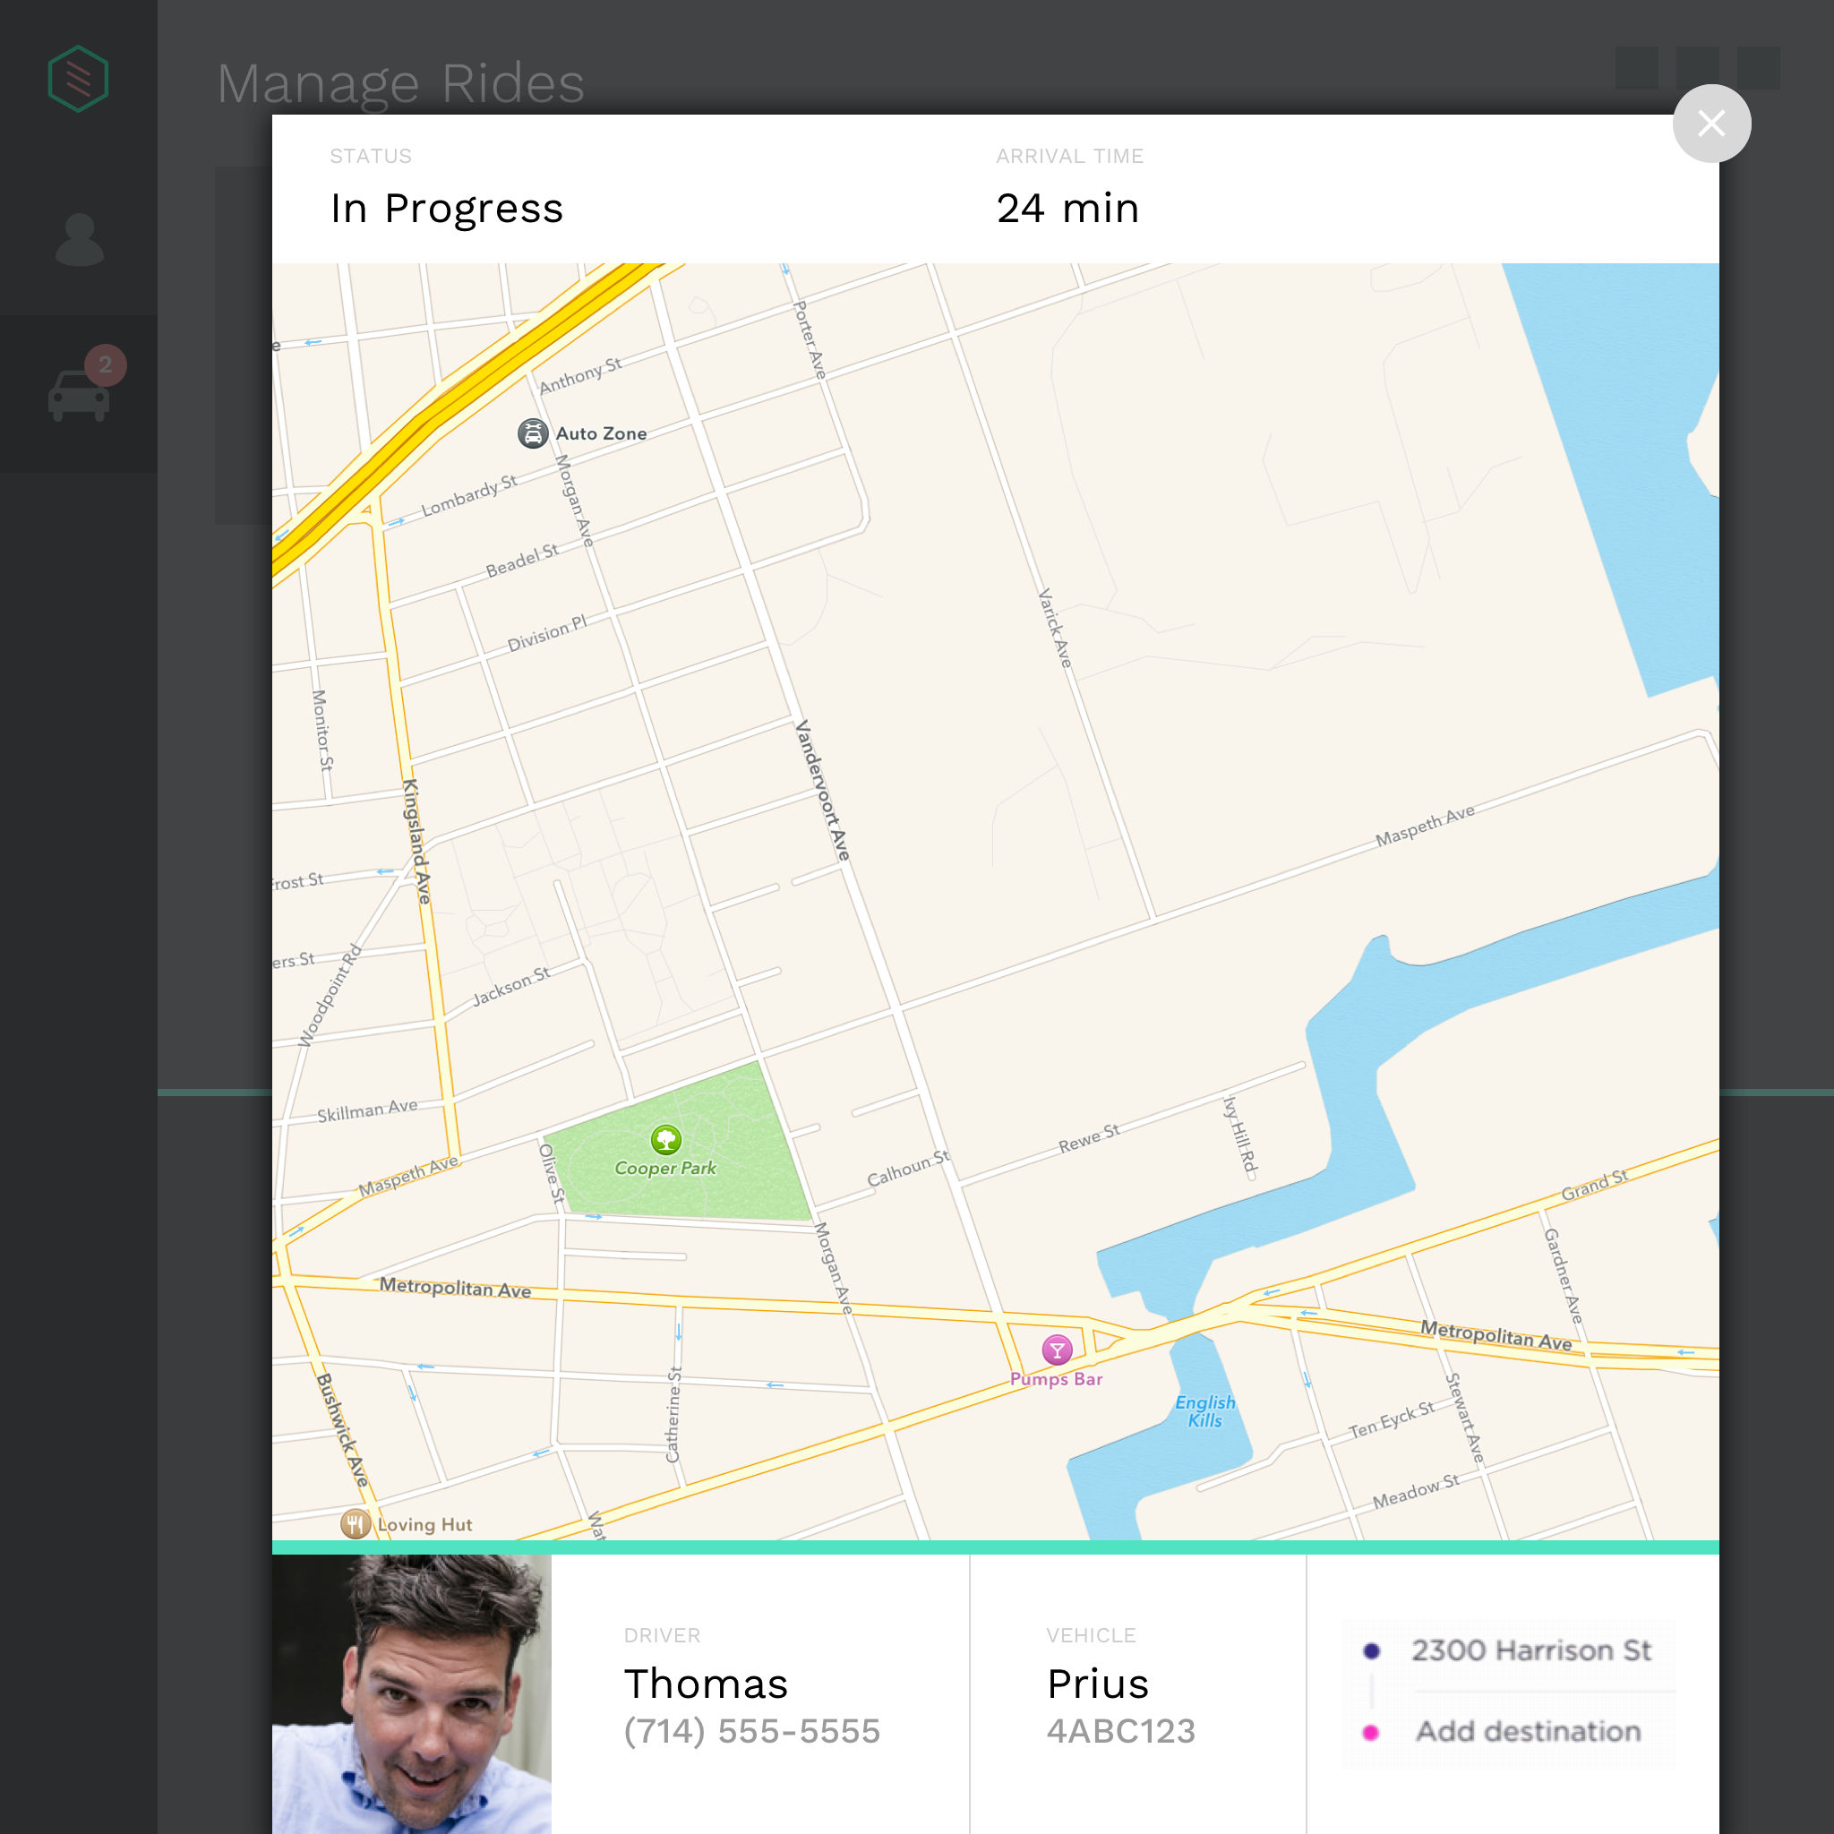
Task: Click the driver phone number (714) 555-5555
Action: click(752, 1732)
